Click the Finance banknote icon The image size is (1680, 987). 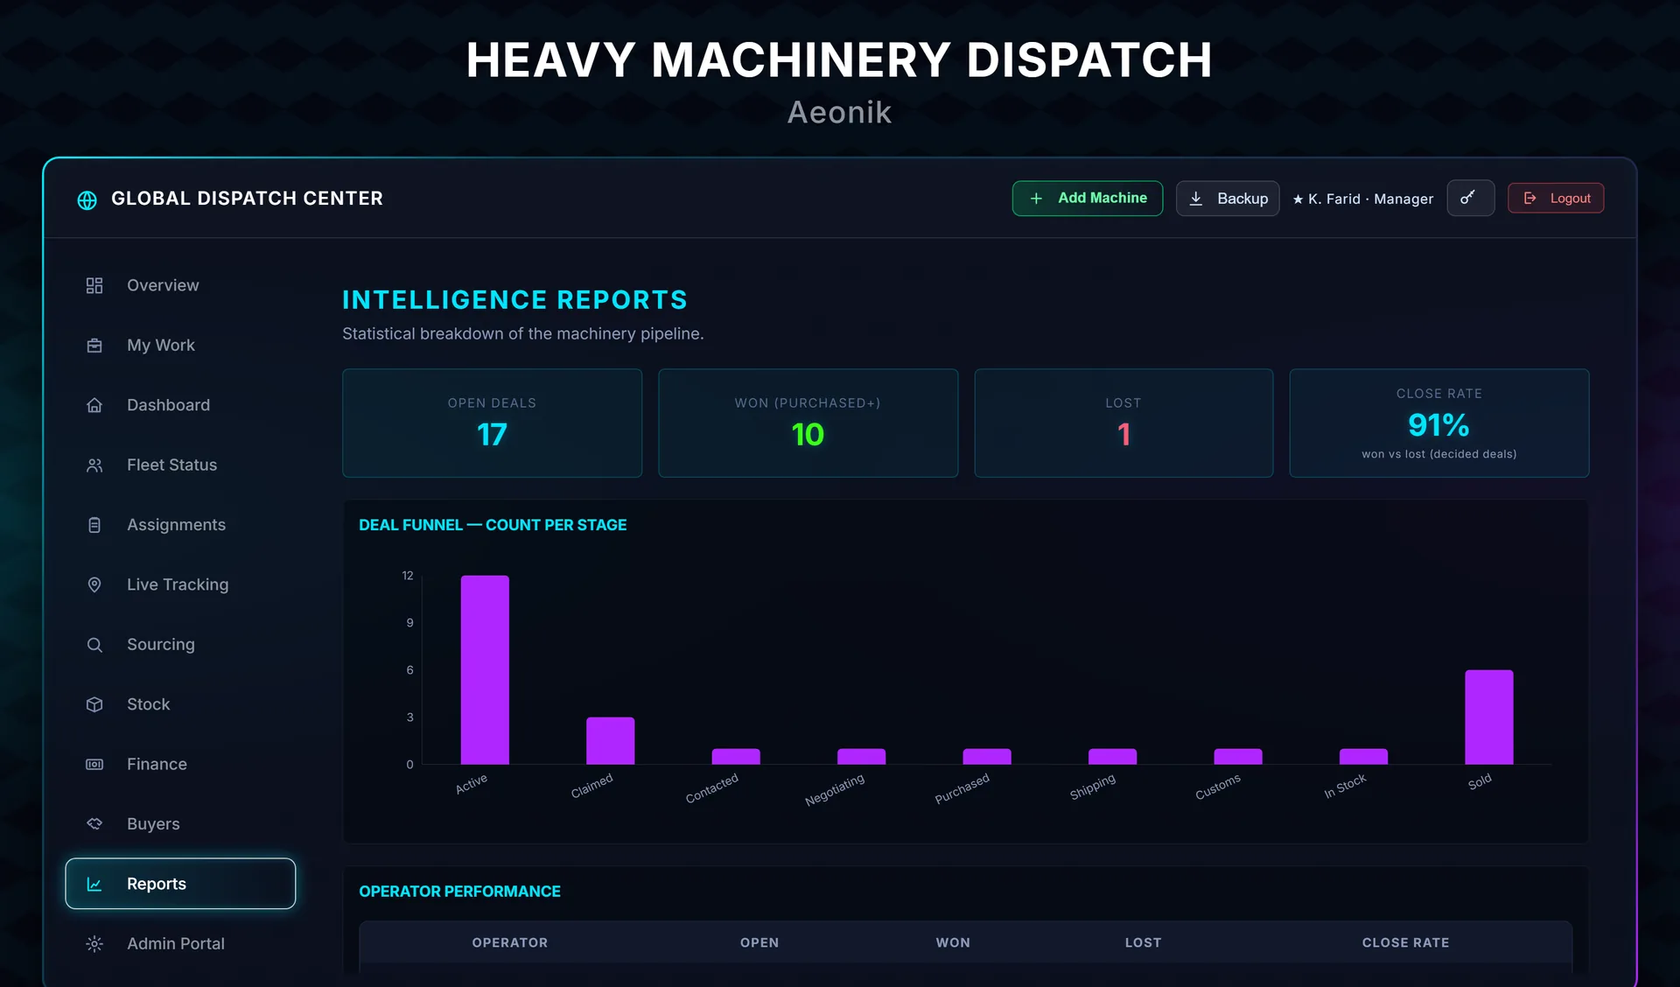point(94,765)
